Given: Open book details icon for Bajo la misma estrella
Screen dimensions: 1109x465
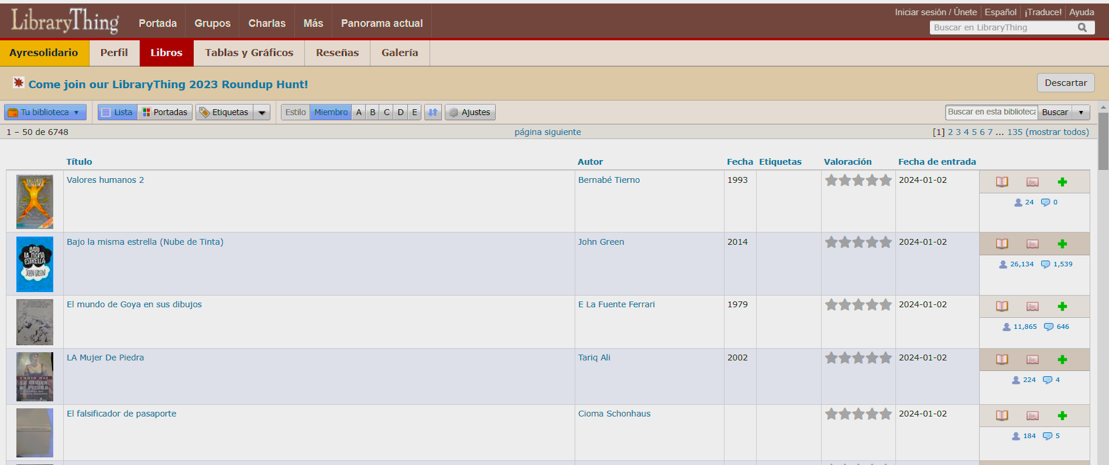Looking at the screenshot, I should click(x=1002, y=244).
